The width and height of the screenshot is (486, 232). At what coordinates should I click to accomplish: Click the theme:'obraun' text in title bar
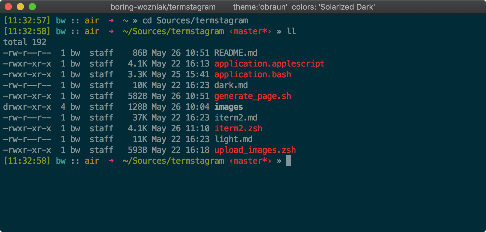(260, 7)
